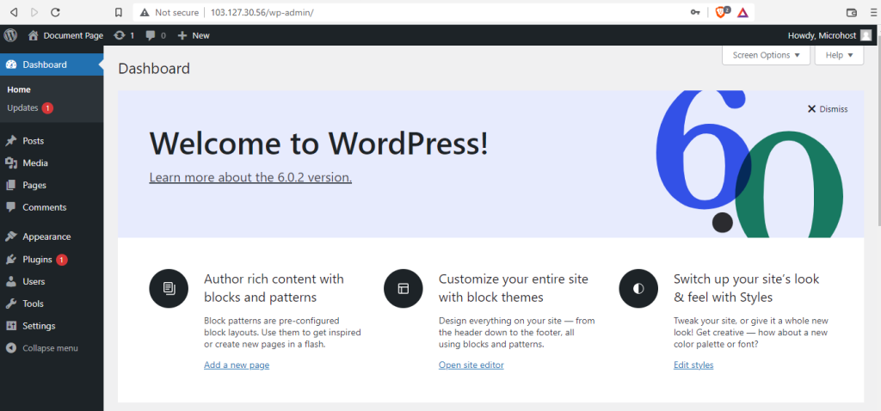Expand the Help dropdown tab
The height and width of the screenshot is (411, 881).
(x=839, y=55)
